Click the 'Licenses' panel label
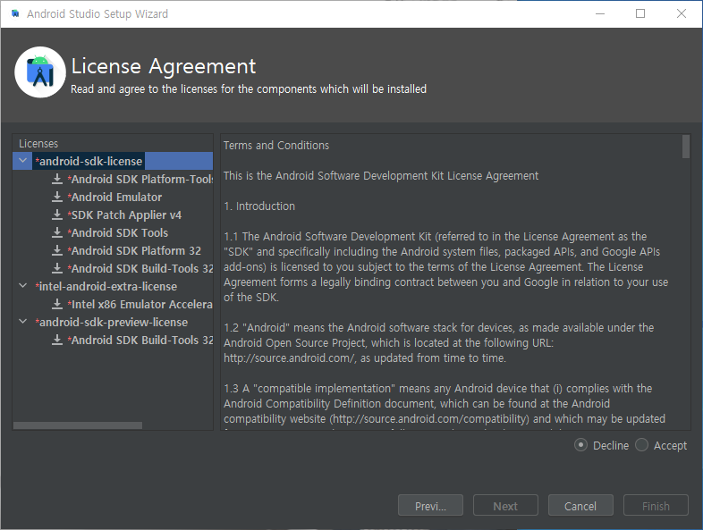Screen dimensions: 703x530 (x=38, y=144)
